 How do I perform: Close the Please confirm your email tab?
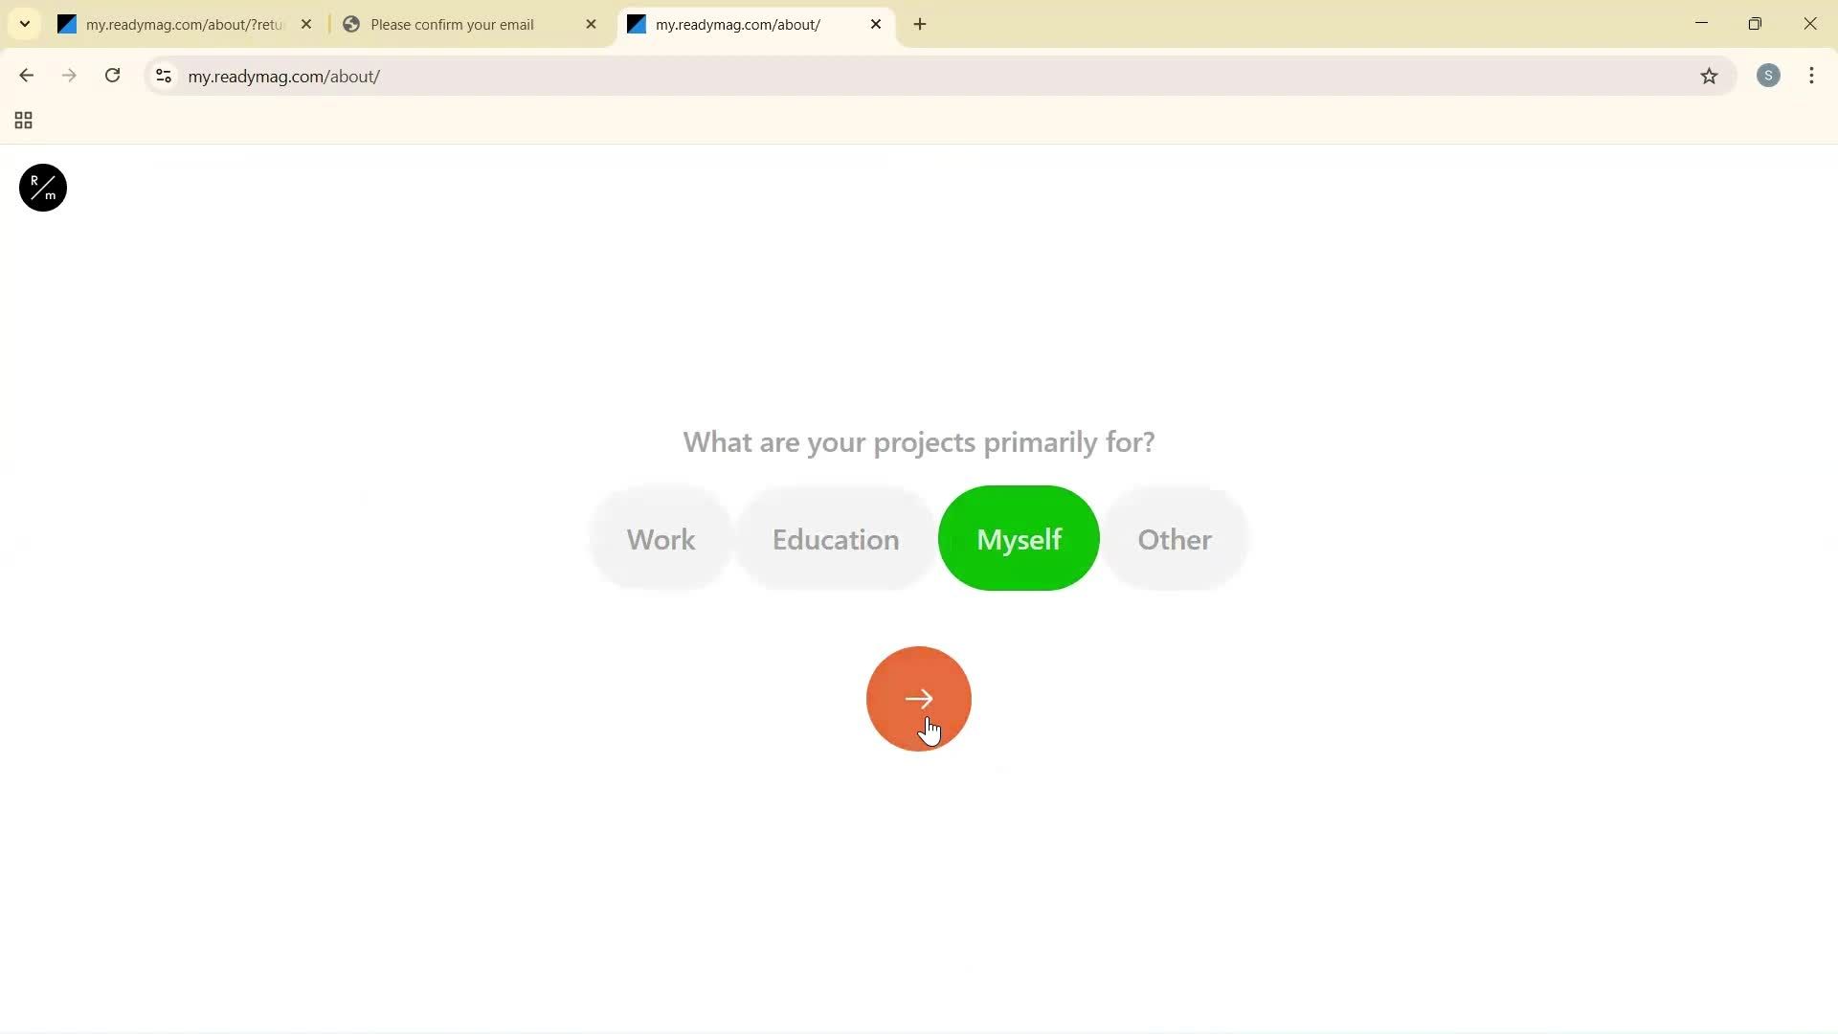tap(591, 24)
